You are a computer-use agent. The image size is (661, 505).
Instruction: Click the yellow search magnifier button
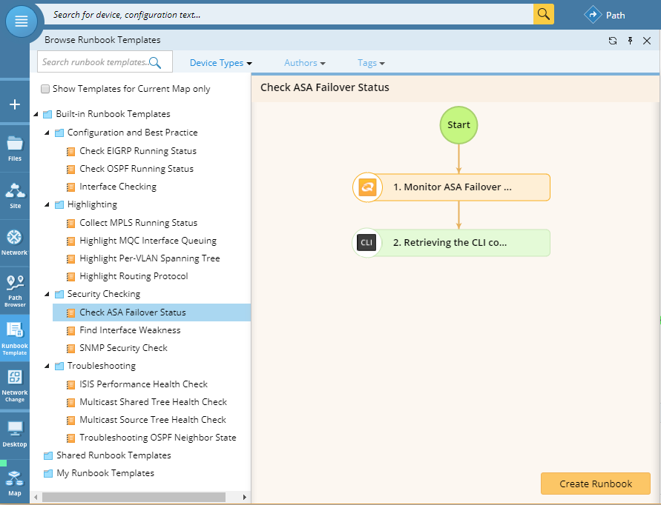point(544,14)
